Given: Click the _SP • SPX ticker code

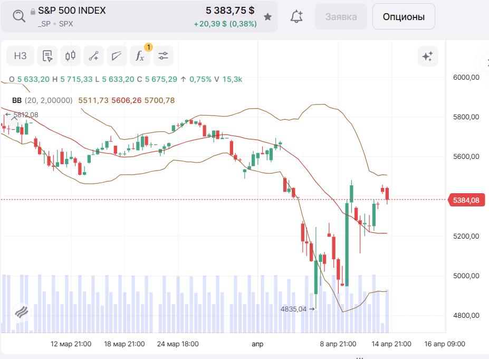Looking at the screenshot, I should click(55, 24).
